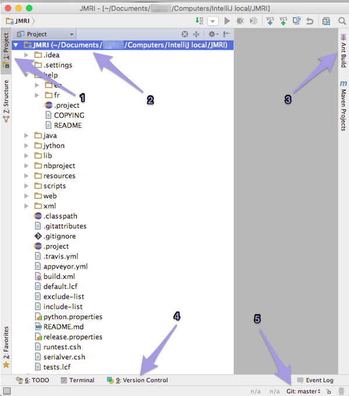Click the Scroll from Source crosshair icon
This screenshot has width=349, height=396.
185,34
